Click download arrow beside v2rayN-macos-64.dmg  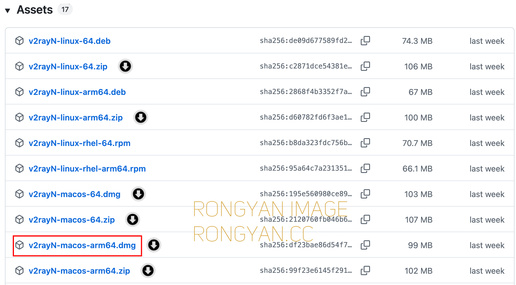click(138, 194)
